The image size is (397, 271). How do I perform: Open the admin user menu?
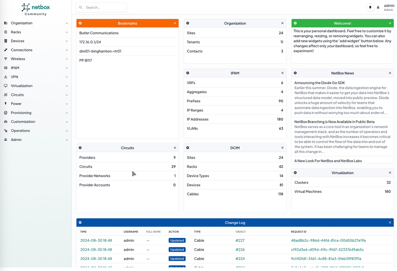tap(389, 8)
